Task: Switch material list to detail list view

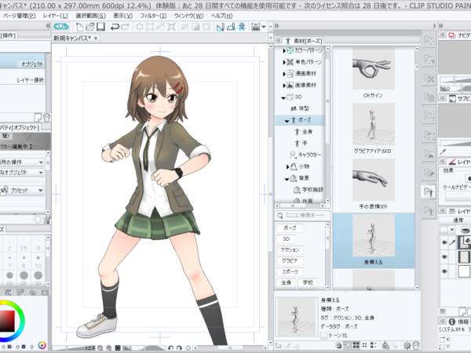Action: tap(373, 345)
